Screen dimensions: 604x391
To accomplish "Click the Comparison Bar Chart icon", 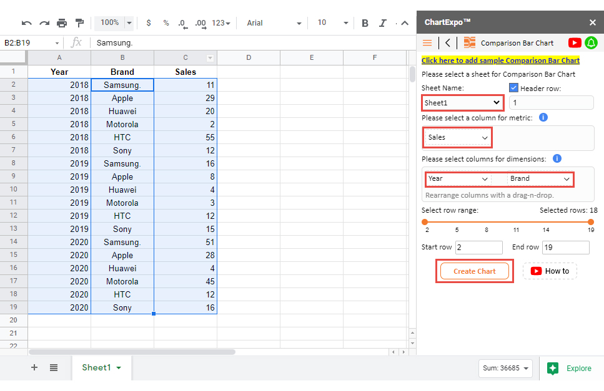I will [469, 42].
